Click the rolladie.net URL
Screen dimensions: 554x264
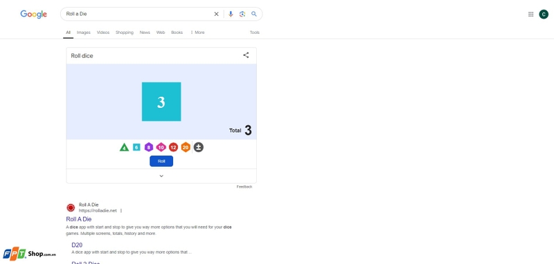98,211
